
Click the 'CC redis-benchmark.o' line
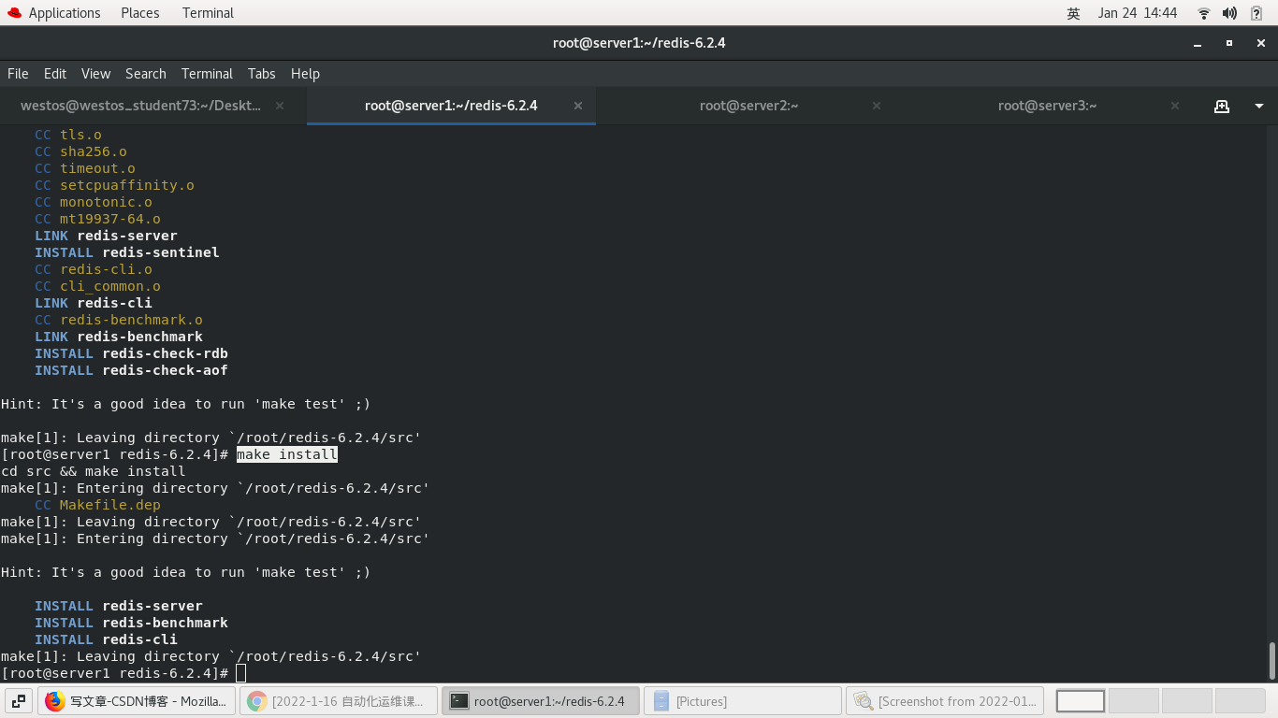(119, 320)
